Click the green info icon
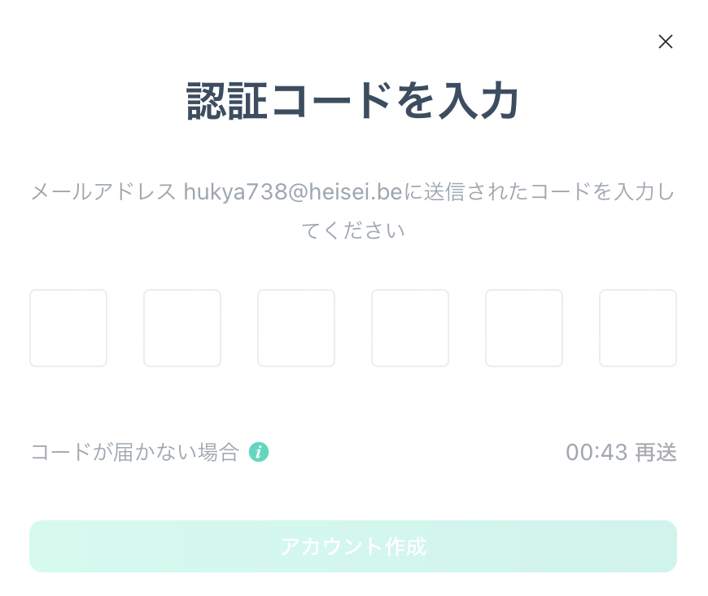The width and height of the screenshot is (708, 596). 259,452
